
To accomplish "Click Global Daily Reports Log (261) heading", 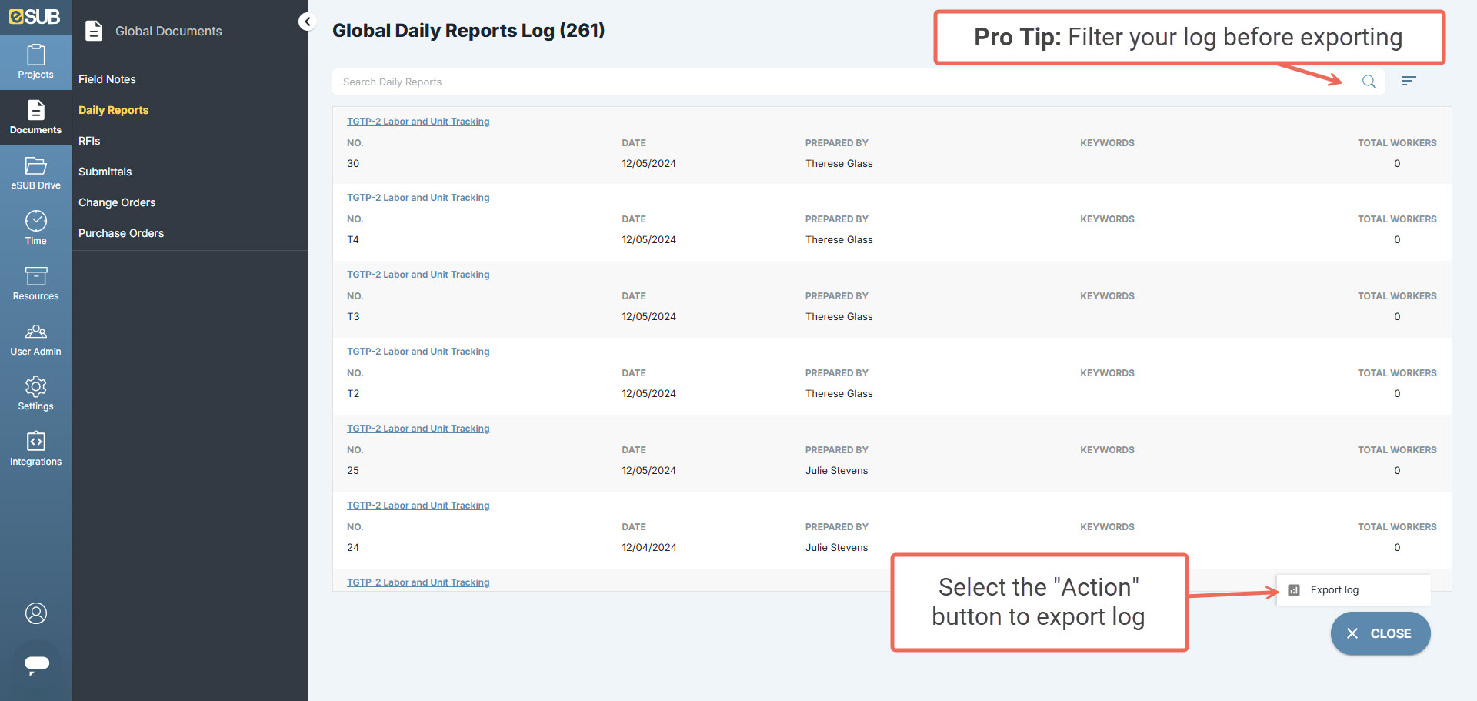I will 468,30.
